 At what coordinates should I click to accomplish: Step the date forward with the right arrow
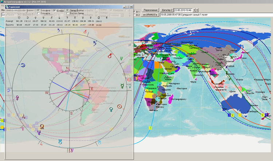click(x=197, y=10)
